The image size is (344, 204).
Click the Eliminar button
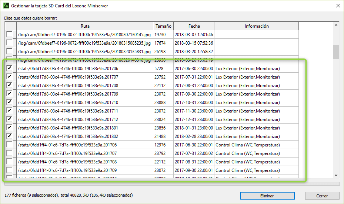click(x=267, y=196)
